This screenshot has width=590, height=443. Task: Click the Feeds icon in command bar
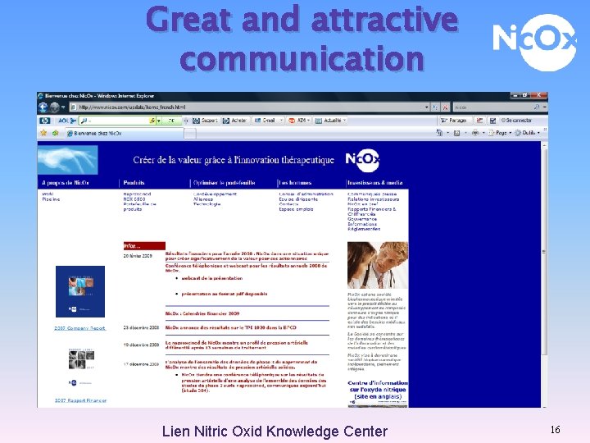point(456,133)
